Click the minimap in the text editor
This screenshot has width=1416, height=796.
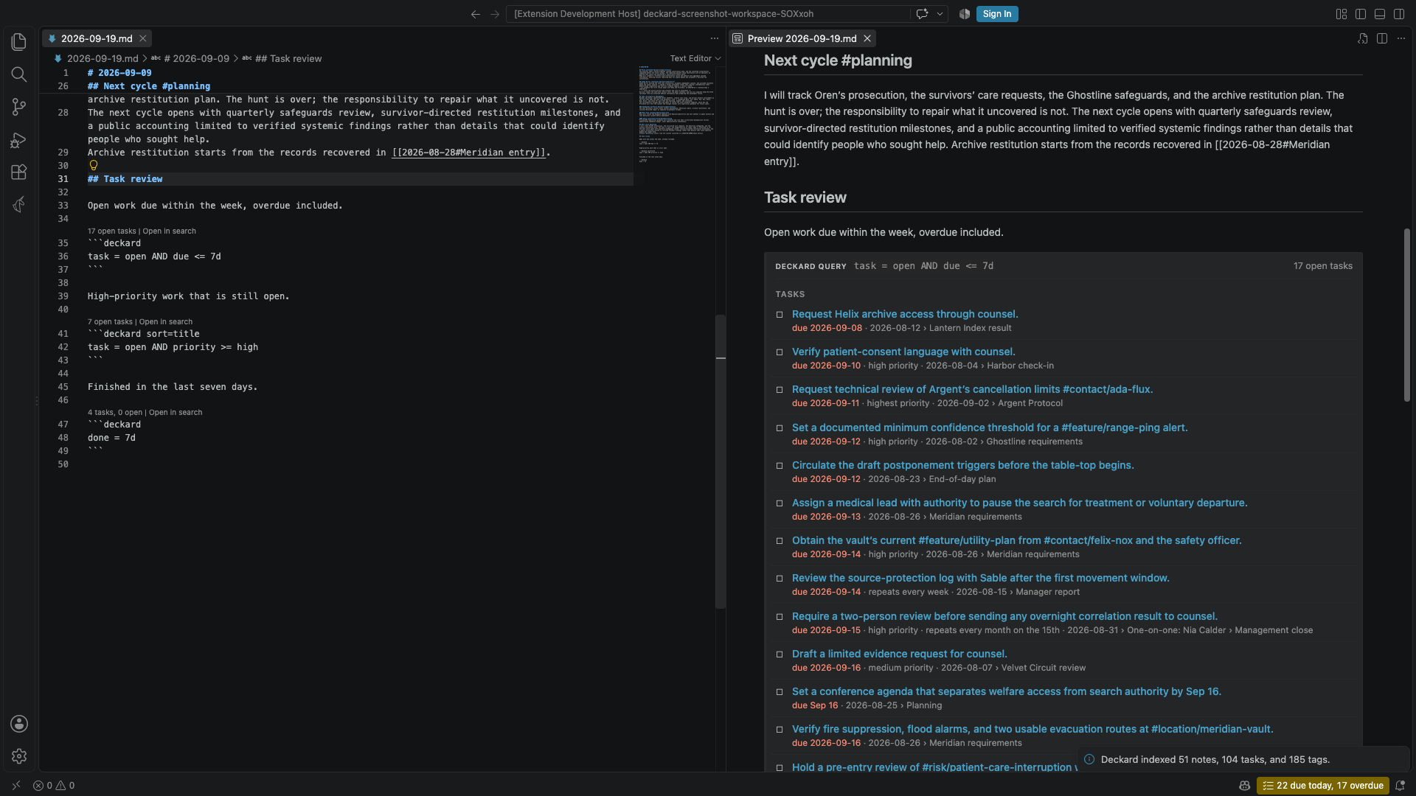(x=675, y=114)
